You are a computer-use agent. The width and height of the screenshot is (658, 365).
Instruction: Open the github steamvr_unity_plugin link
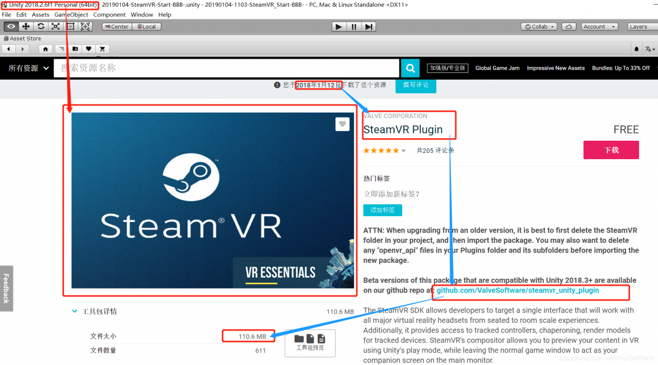[518, 290]
